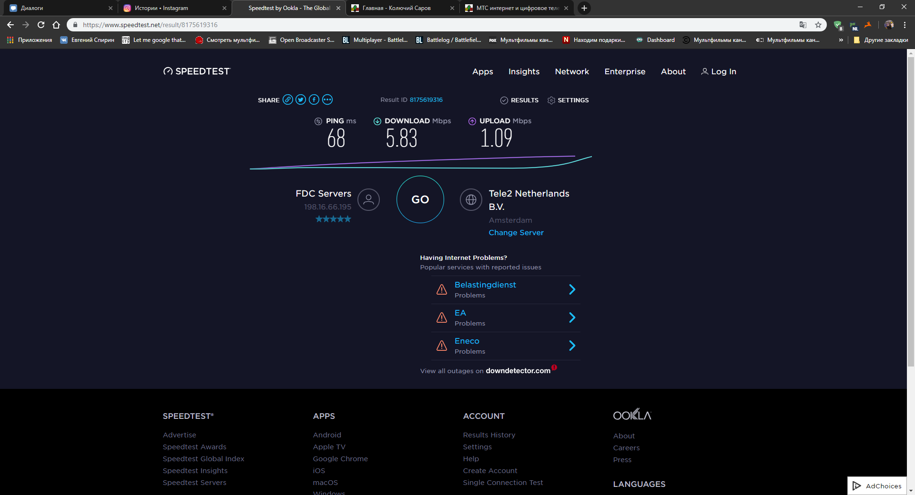This screenshot has width=915, height=495.
Task: Click the FDC Servers user icon
Action: (x=368, y=200)
